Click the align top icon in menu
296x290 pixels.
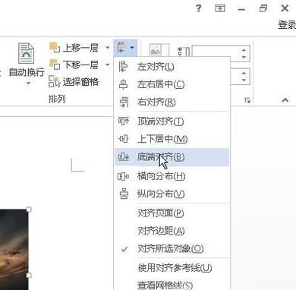pyautogui.click(x=124, y=121)
